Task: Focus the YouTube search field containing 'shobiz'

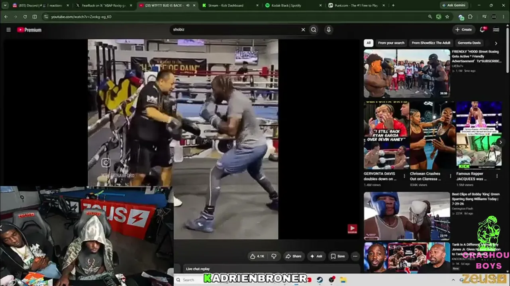Action: [235, 29]
